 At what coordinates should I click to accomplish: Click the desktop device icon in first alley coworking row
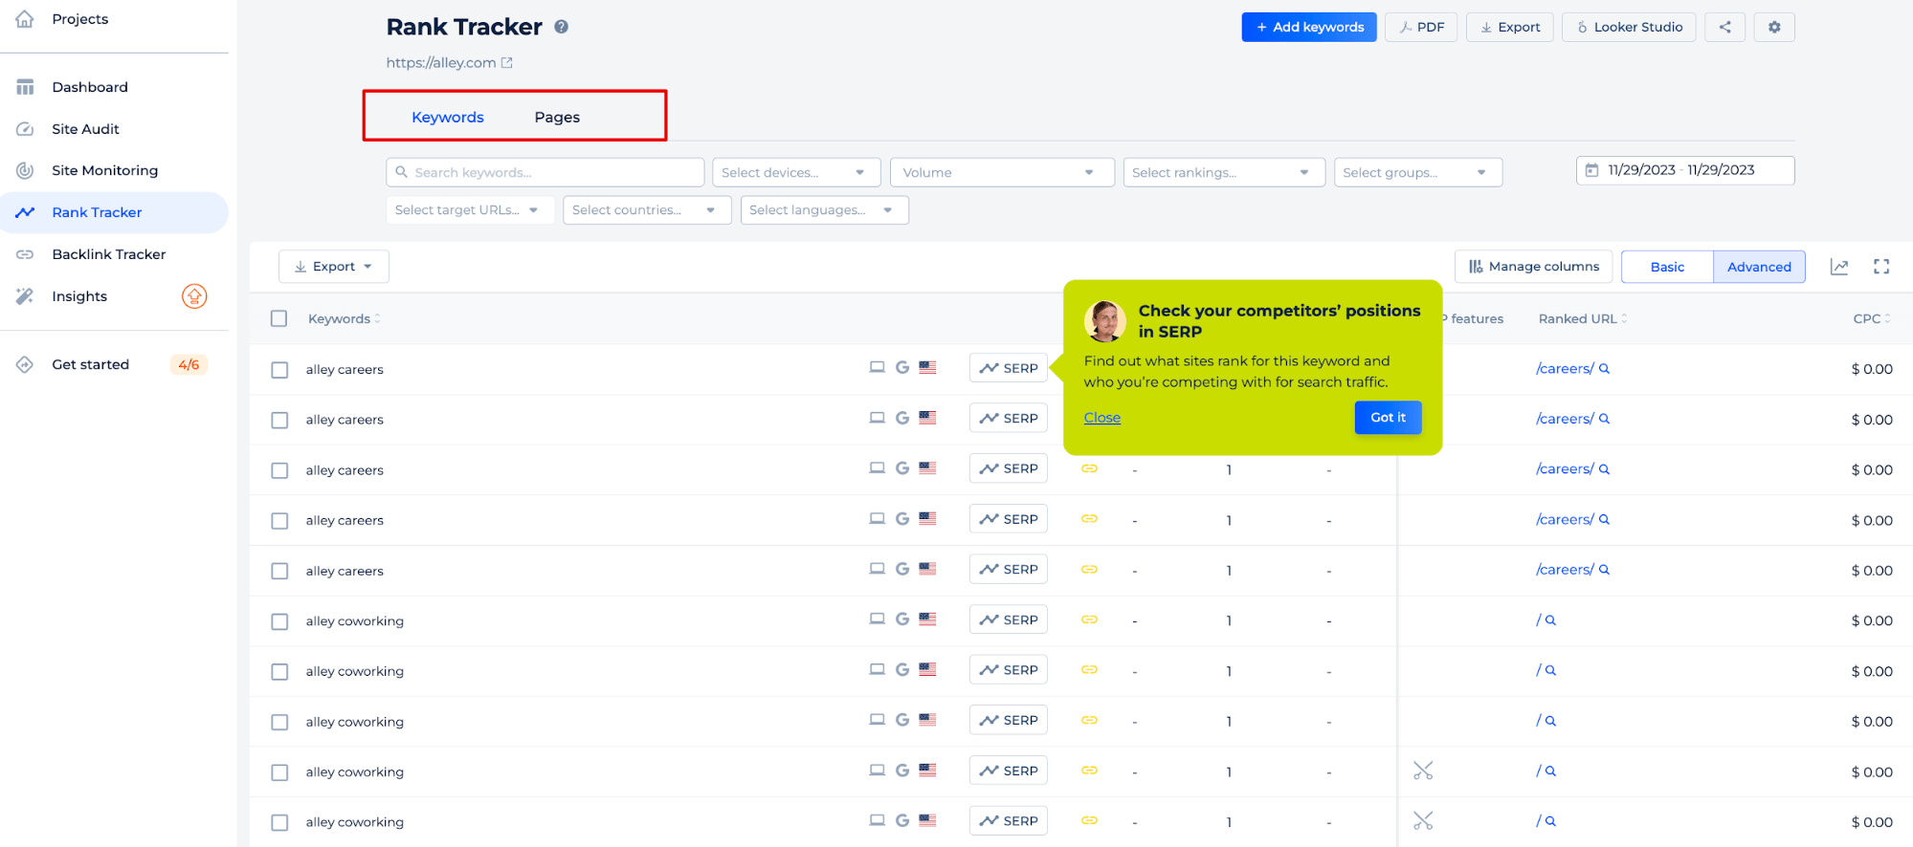click(x=877, y=619)
